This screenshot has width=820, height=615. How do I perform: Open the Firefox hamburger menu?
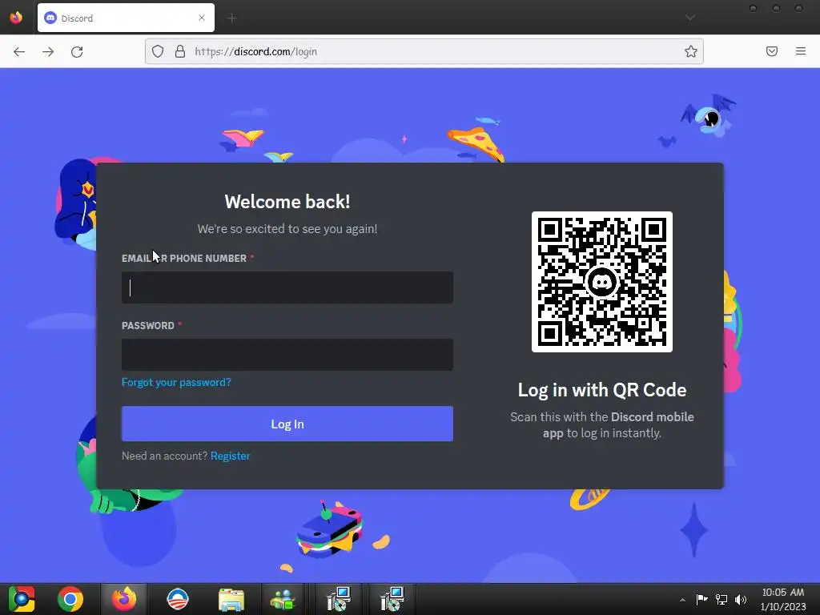pos(801,51)
